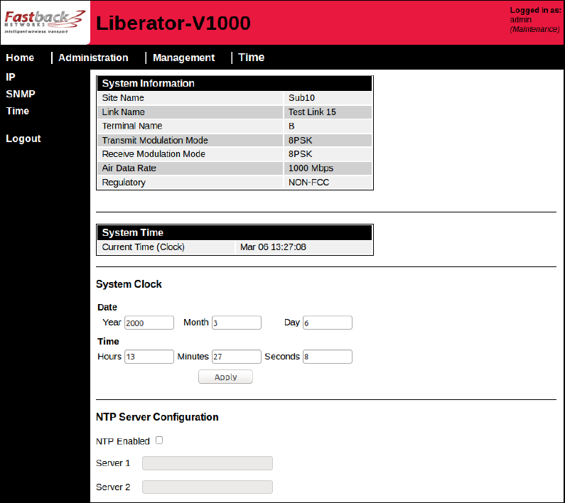
Task: Click the NTP Server Configuration heading
Action: pyautogui.click(x=157, y=417)
